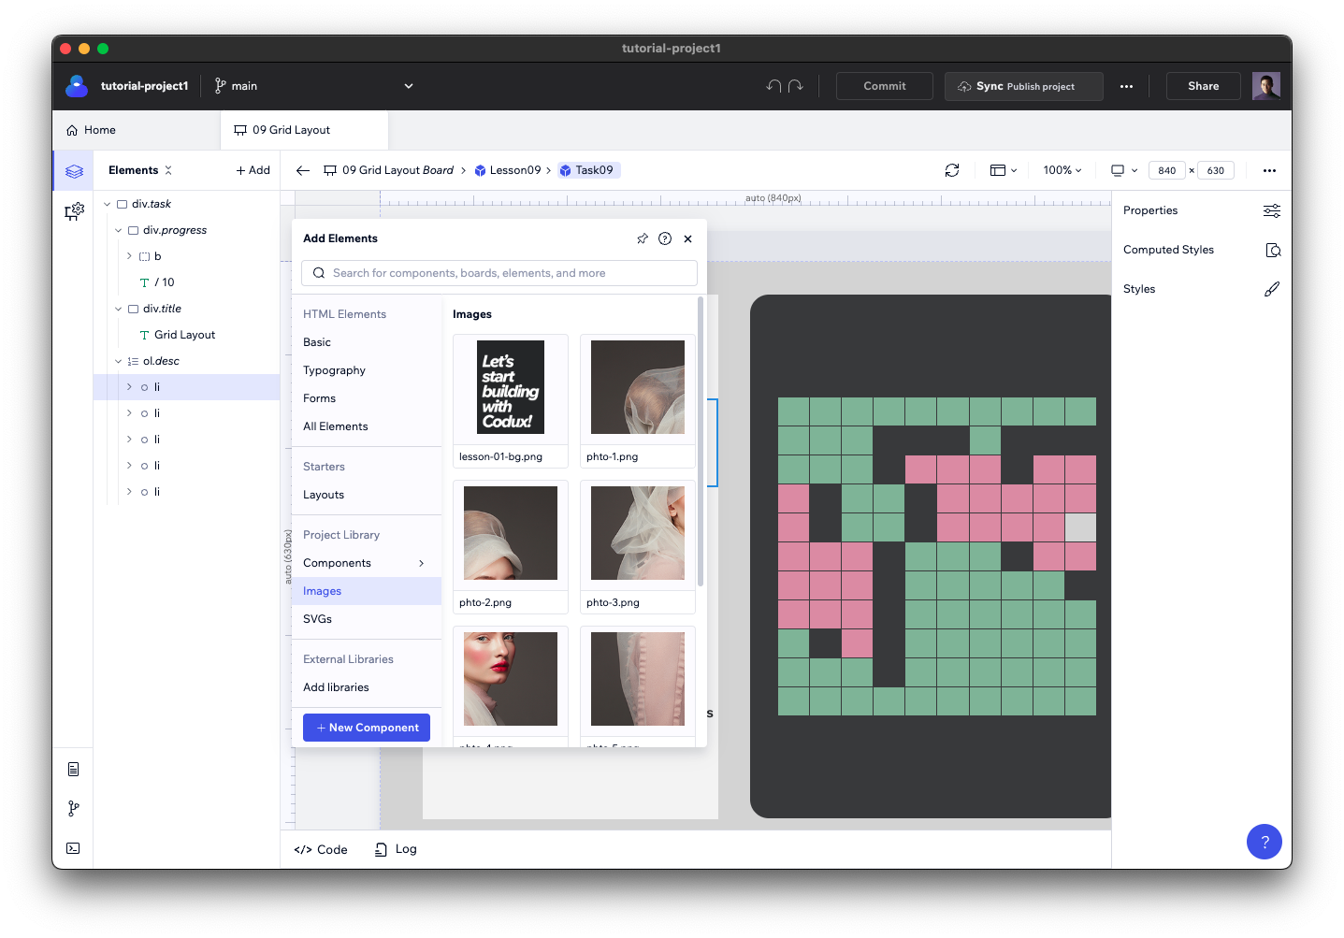Screen dimensions: 1344x938
Task: Click the board width field 840
Action: 1166,170
